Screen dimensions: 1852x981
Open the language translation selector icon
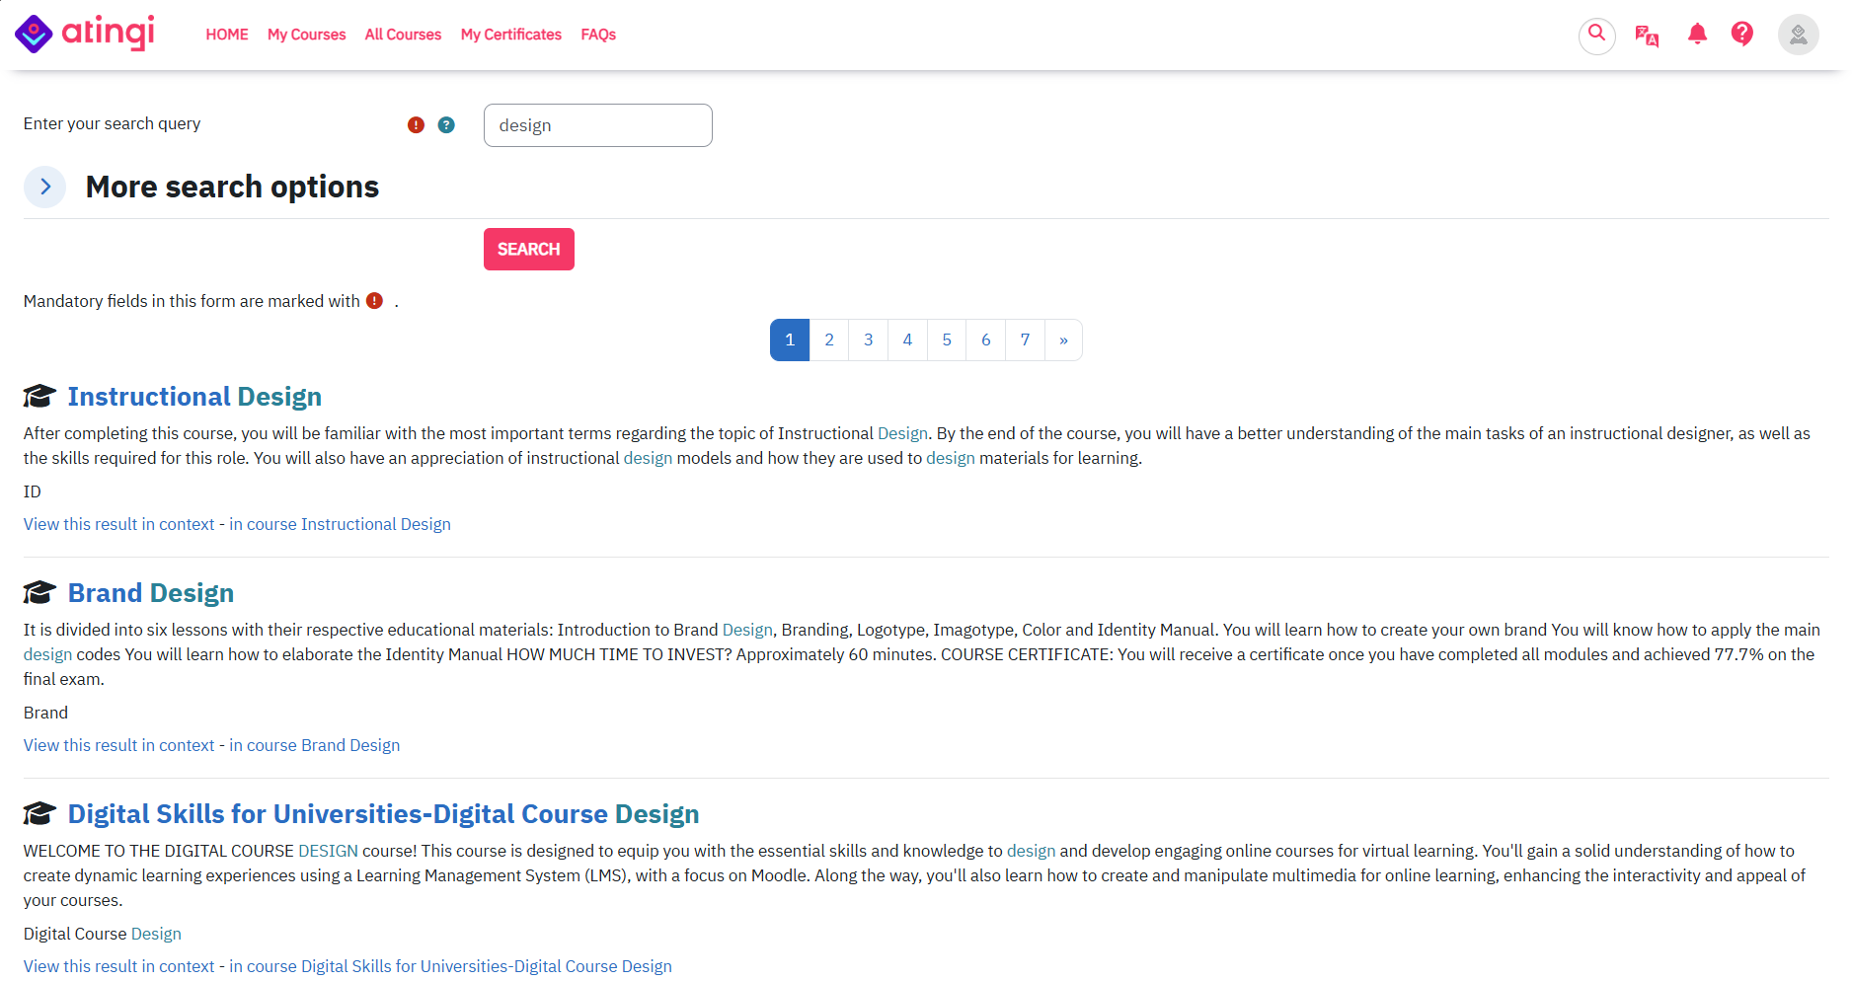click(x=1647, y=36)
